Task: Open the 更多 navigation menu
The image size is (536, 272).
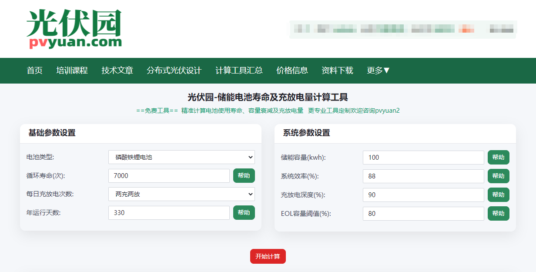Action: click(378, 71)
